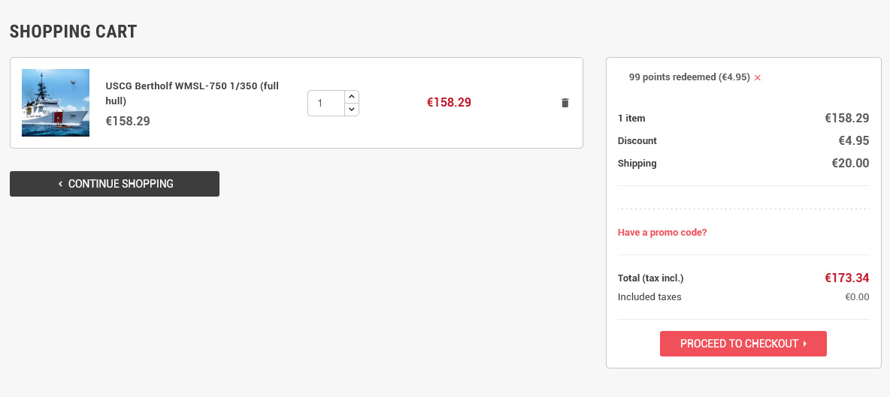Proceed to Checkout
This screenshot has width=890, height=397.
pyautogui.click(x=743, y=344)
